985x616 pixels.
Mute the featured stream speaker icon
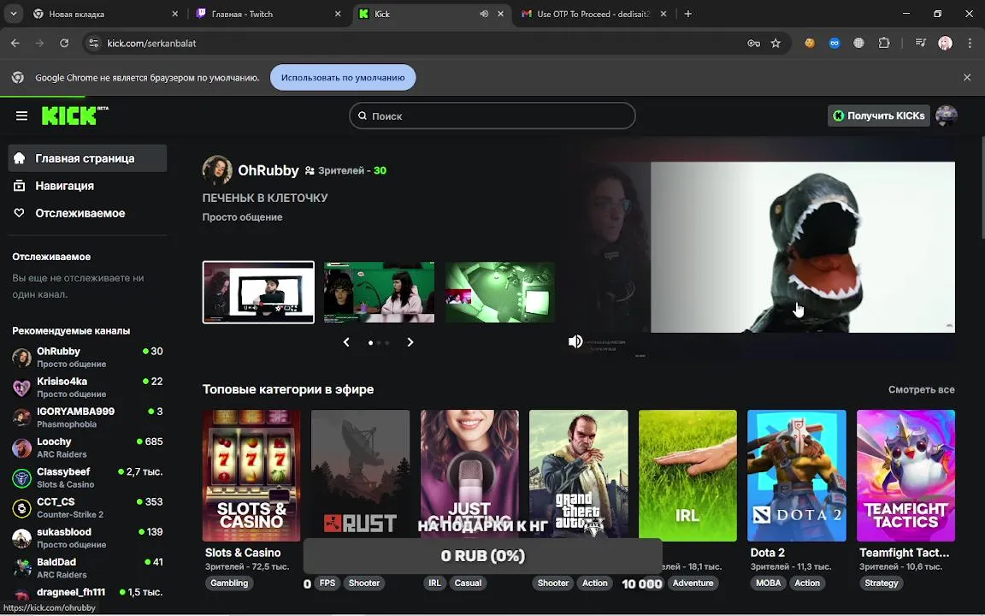point(575,341)
